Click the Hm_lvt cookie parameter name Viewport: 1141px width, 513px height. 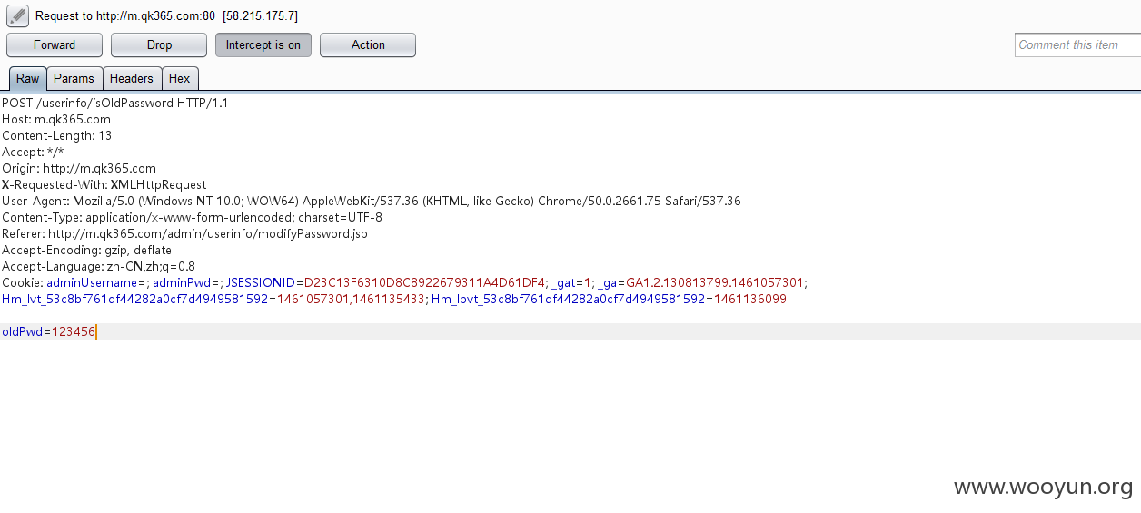[x=135, y=299]
